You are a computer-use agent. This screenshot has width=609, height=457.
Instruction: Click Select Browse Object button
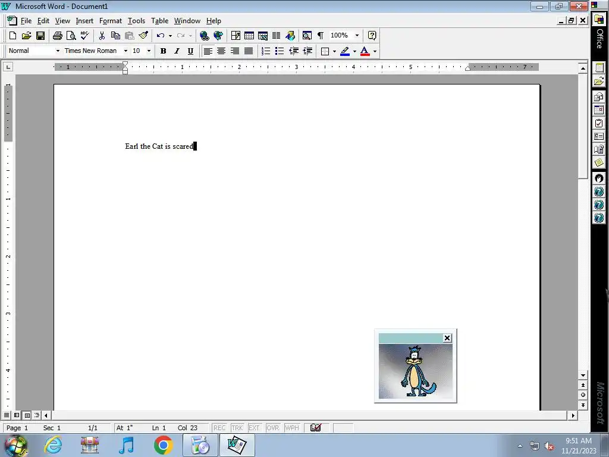coord(583,395)
